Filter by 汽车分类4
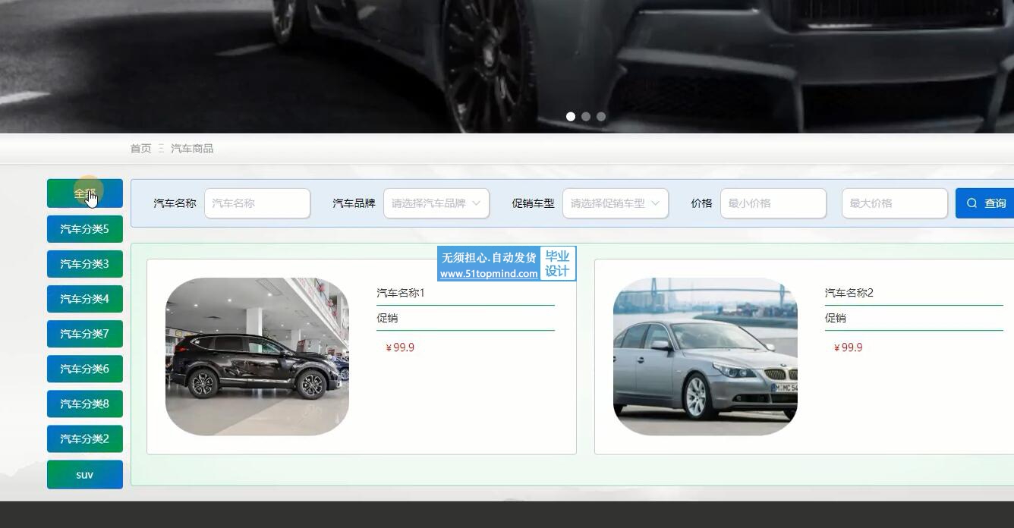The image size is (1014, 528). pos(85,299)
